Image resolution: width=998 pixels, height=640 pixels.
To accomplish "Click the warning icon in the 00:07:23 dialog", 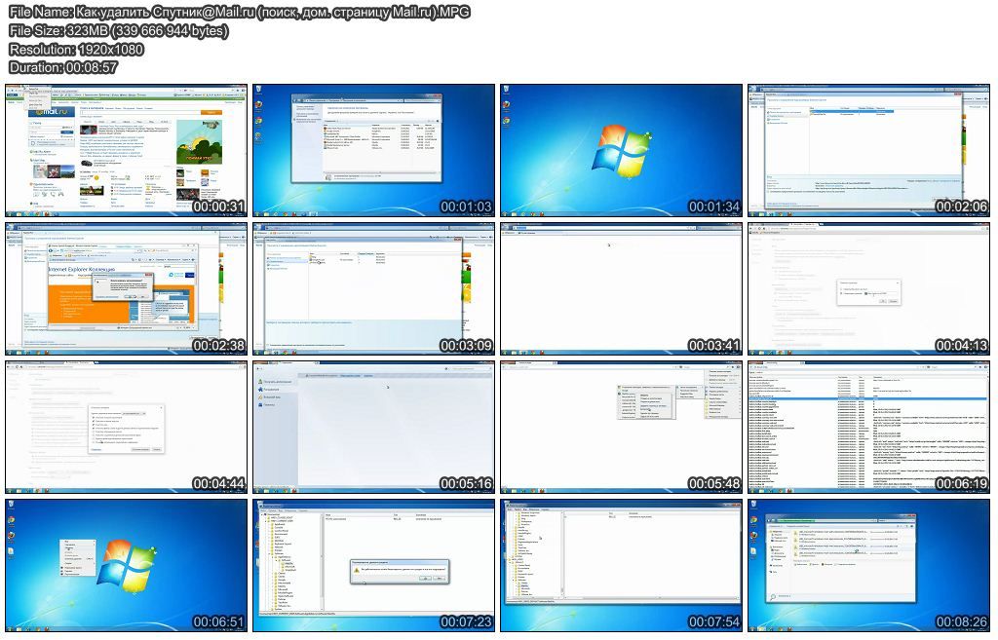I will [358, 568].
